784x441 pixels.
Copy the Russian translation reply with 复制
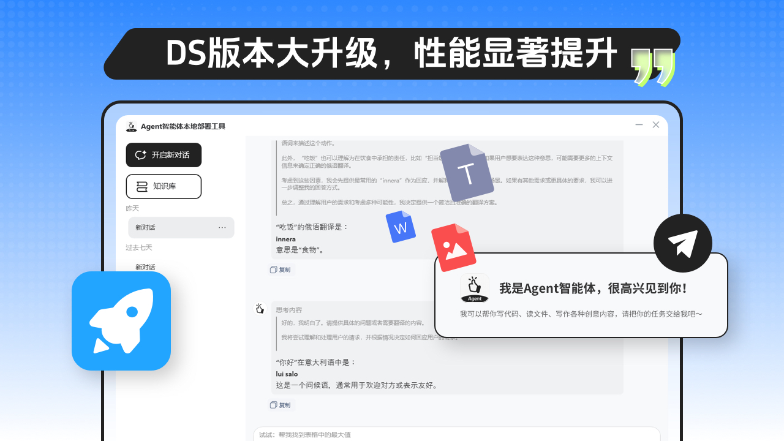(x=281, y=269)
